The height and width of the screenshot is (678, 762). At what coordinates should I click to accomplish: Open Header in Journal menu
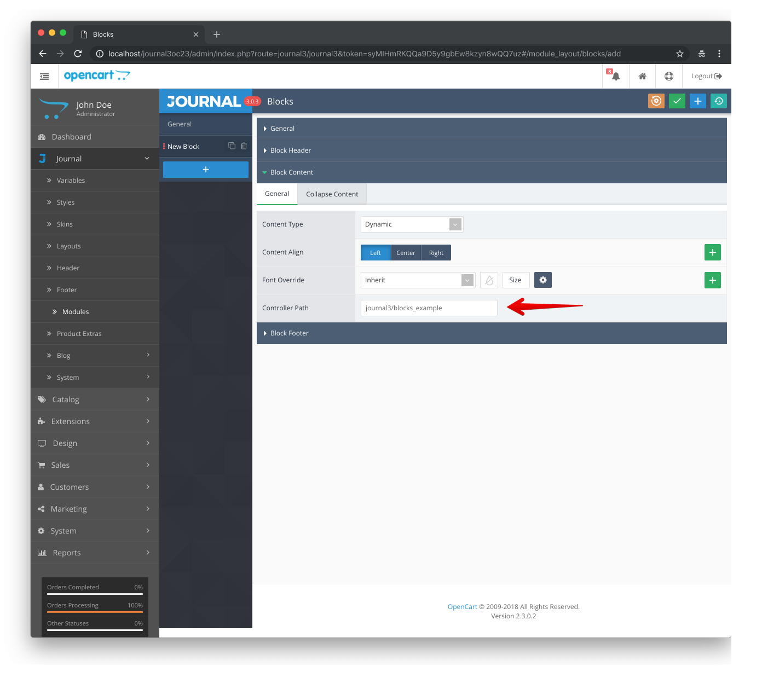pos(95,268)
